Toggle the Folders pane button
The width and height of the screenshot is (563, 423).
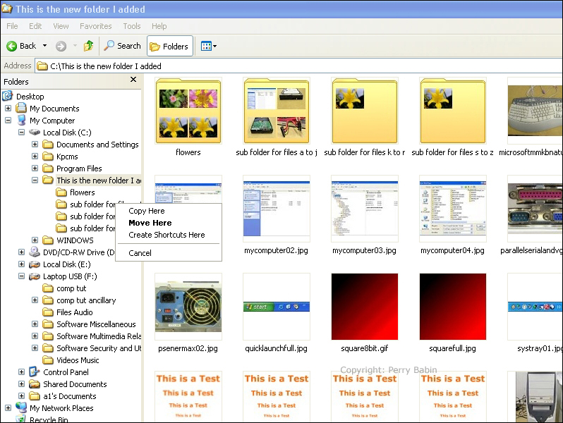coord(170,47)
